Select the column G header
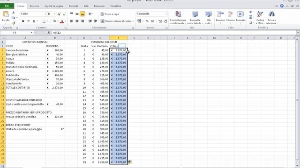 [x=134, y=38]
